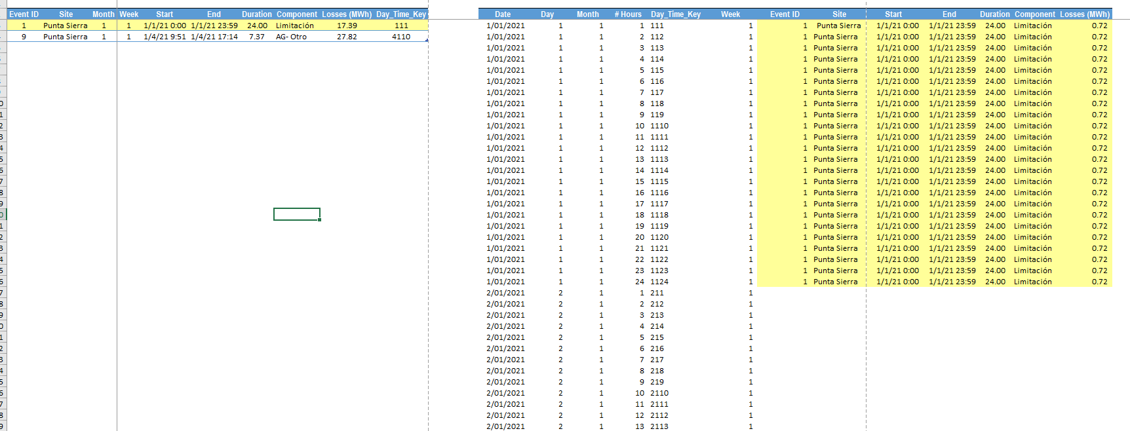
Task: Click Day_Time_Key cell 2112
Action: [659, 415]
